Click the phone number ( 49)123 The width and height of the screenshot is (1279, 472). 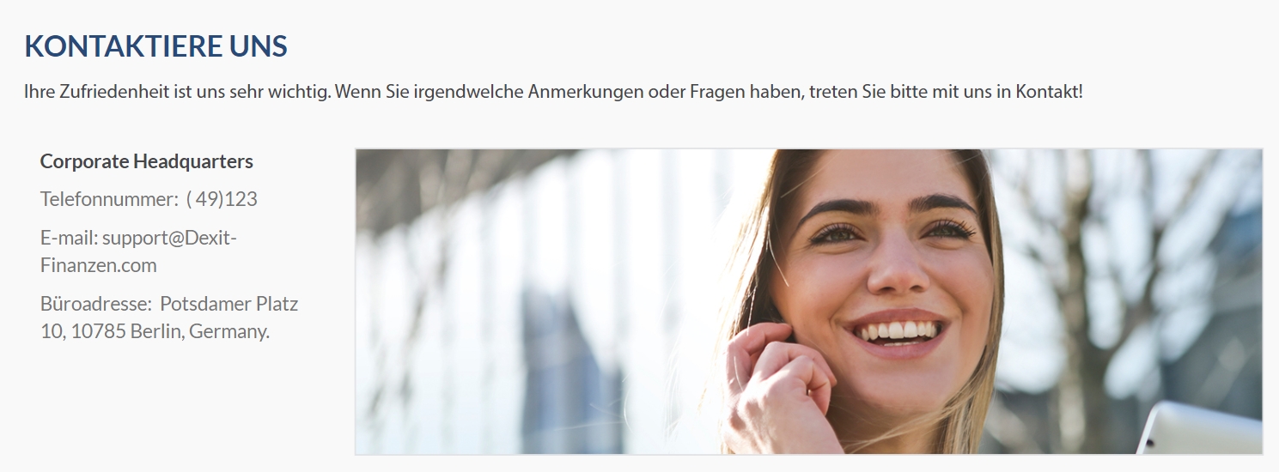[x=222, y=199]
